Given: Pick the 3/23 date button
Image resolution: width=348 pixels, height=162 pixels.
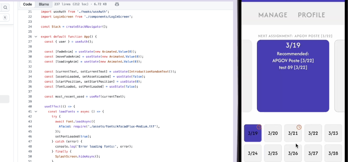Looking at the screenshot, I should coord(333,133).
